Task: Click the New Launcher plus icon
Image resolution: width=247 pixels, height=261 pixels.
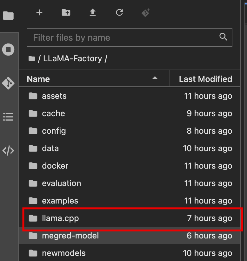Action: [x=39, y=13]
